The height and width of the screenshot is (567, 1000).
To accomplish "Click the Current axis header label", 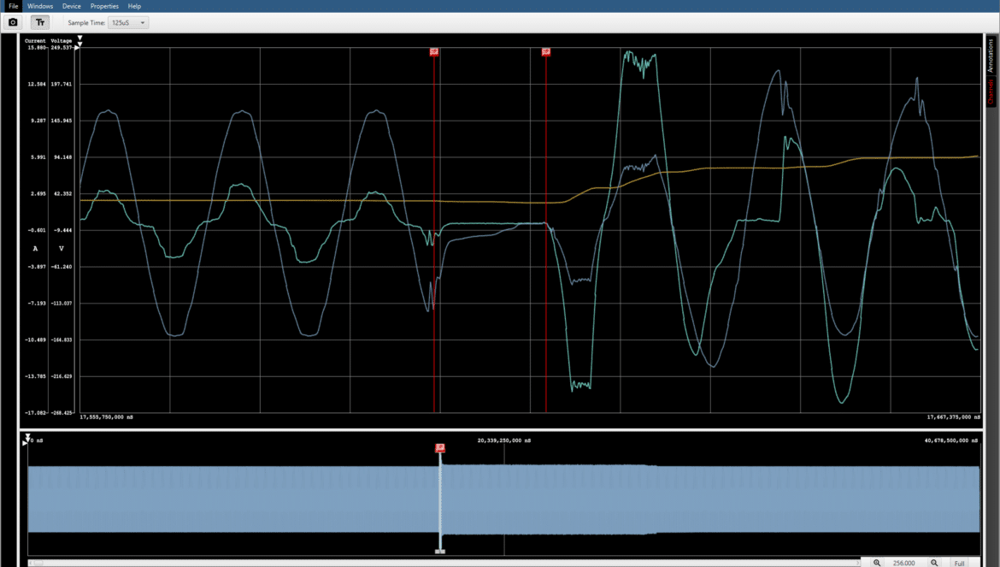I will click(x=35, y=41).
